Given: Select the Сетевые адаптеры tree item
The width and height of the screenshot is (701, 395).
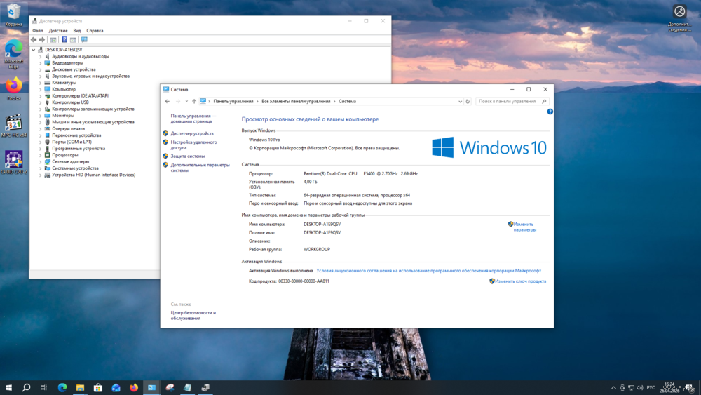Looking at the screenshot, I should coord(70,161).
